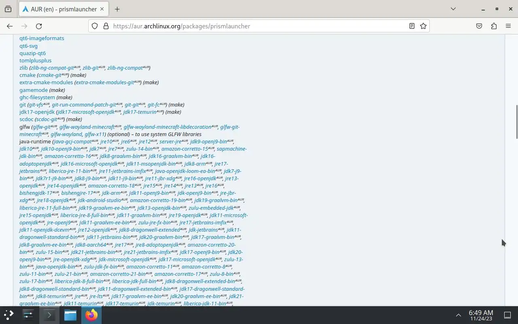Viewport: 518px width, 324px height.
Task: Open the java-gcj-compat AUR link
Action: 73,141
